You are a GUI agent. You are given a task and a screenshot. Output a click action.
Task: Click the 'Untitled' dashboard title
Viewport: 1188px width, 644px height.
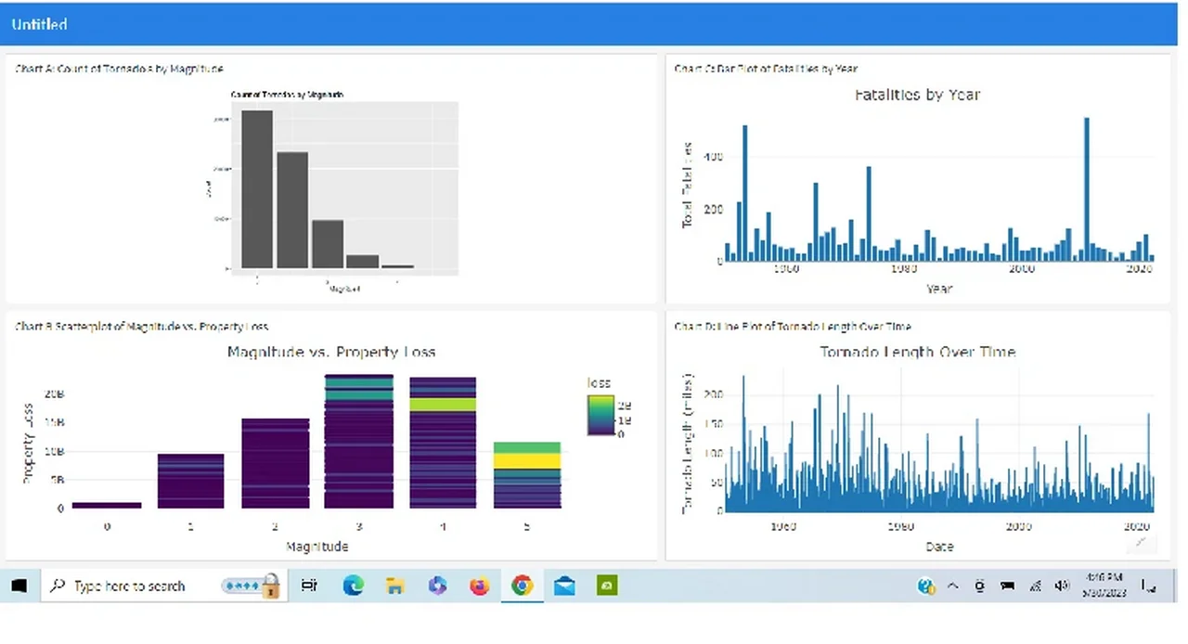[40, 24]
